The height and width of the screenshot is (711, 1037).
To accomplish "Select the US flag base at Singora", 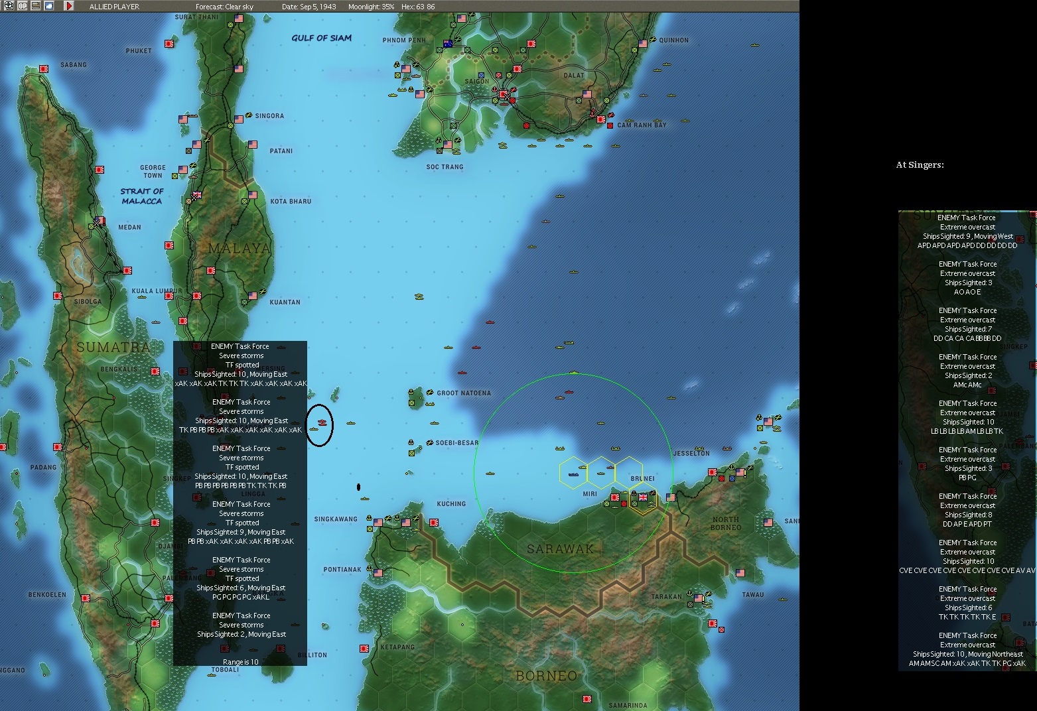I will point(239,119).
